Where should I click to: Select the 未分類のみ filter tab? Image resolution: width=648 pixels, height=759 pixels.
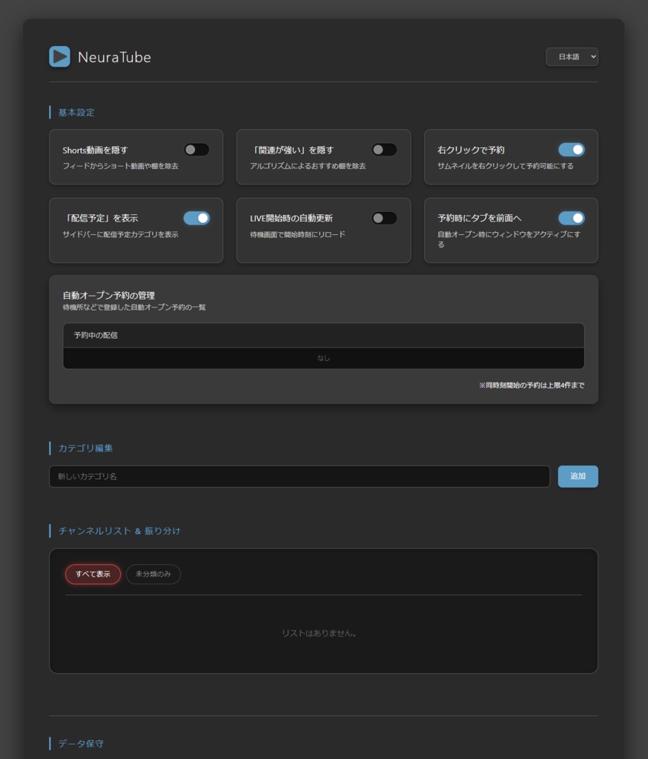coord(153,574)
